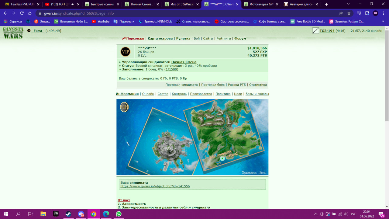389x219 pixels.
Task: Open Цели syndicate section
Action: point(238,94)
